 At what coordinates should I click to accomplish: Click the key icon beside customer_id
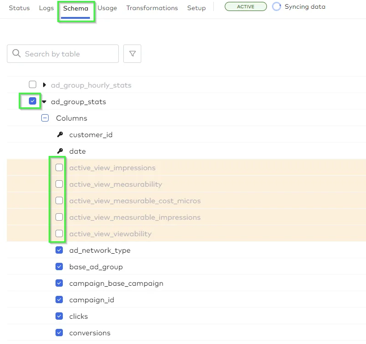click(x=60, y=135)
